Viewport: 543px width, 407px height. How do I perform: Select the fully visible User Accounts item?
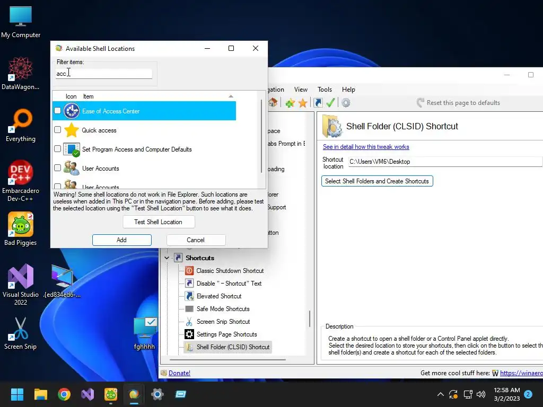coord(144,168)
